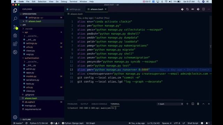Open the terminal selector dropdown '1: bash'
Viewport: 223px width, 125px height.
tap(170, 104)
